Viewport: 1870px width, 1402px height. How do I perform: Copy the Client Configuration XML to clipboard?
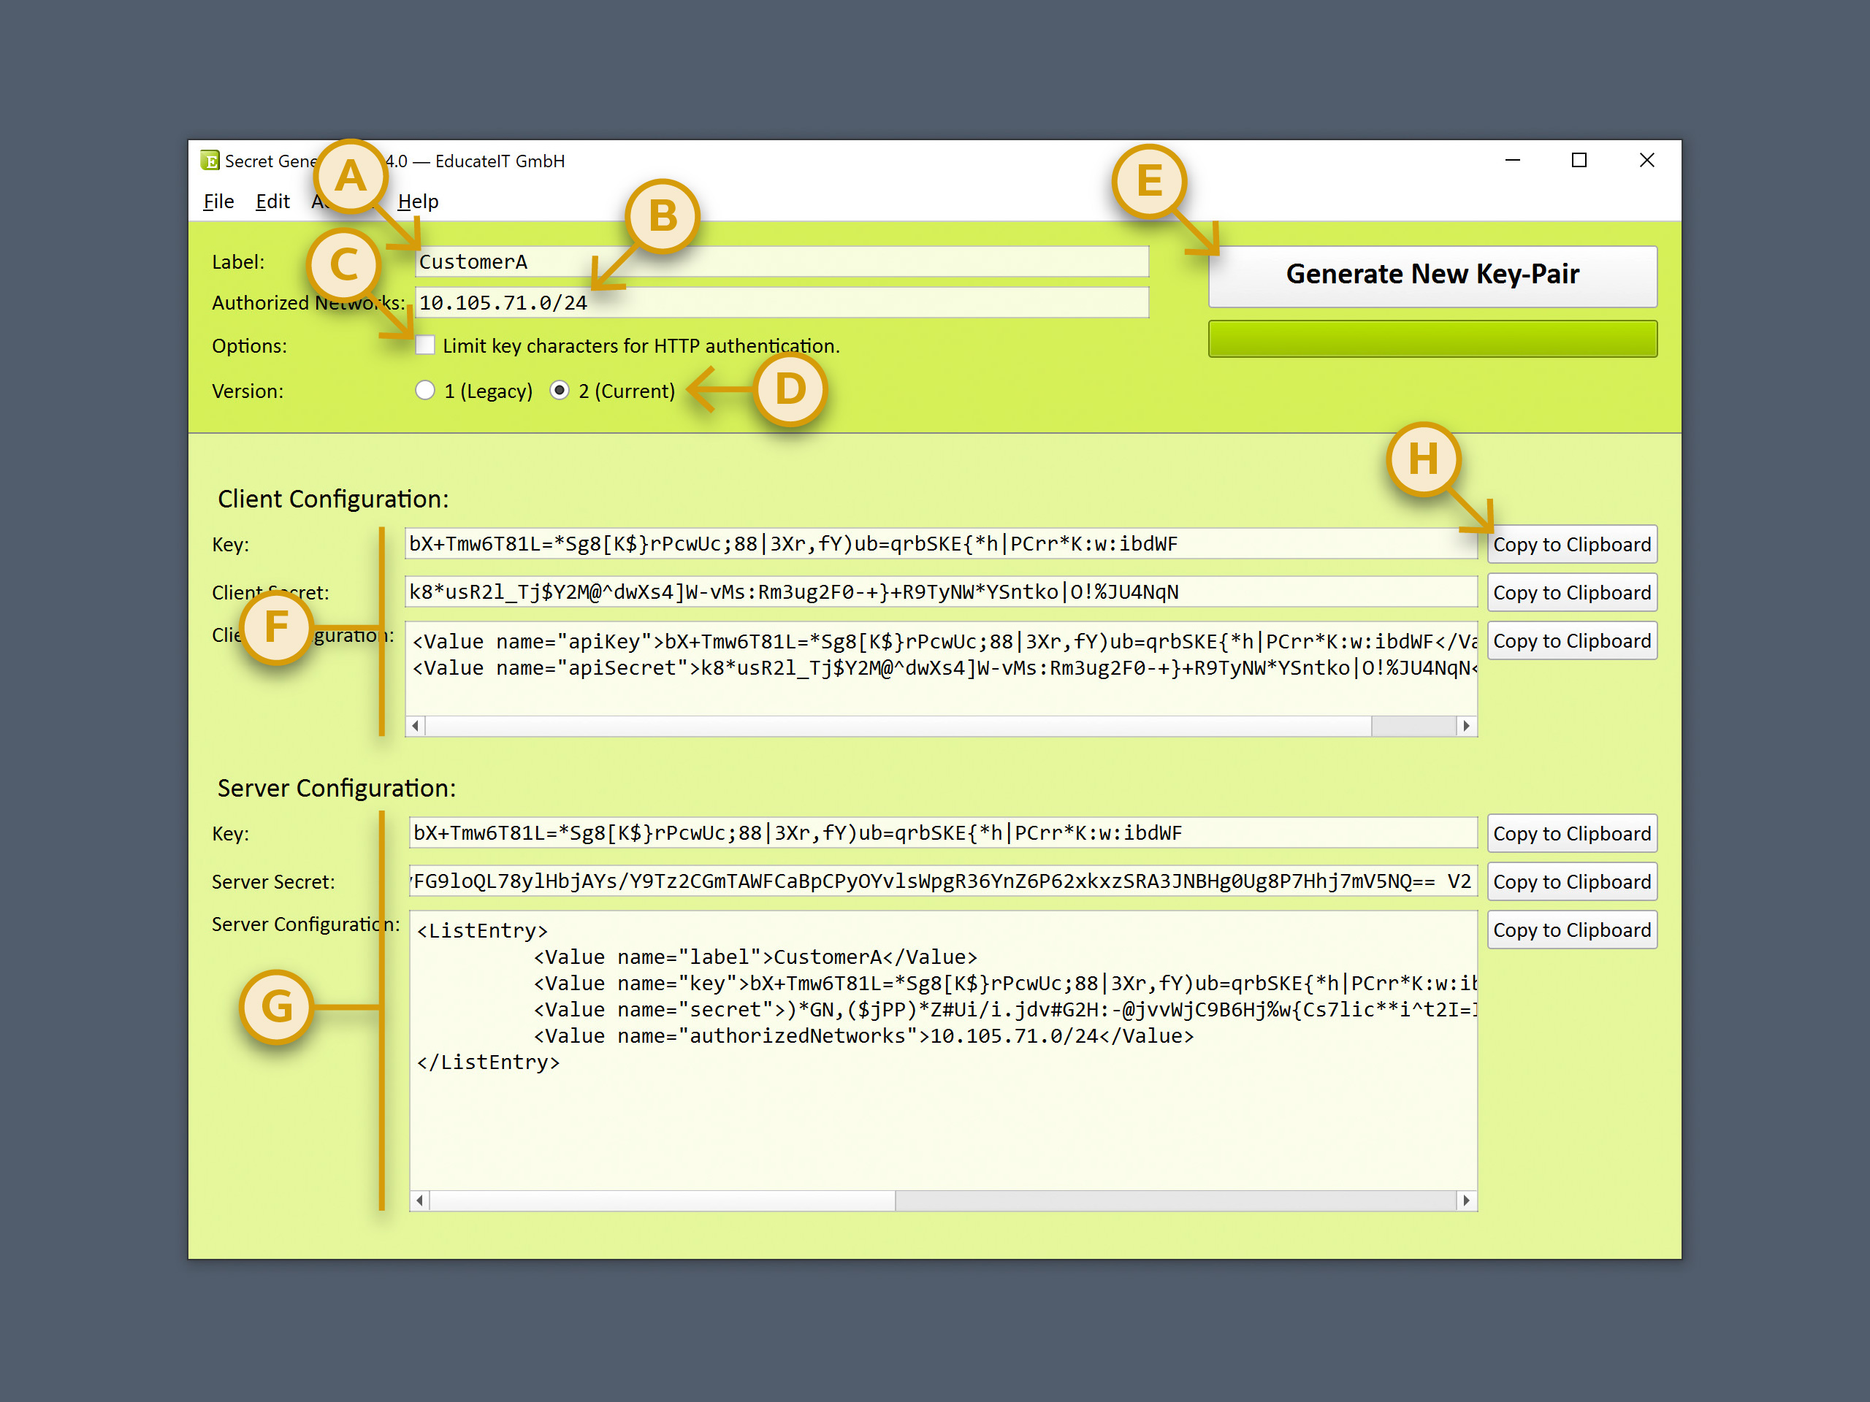coord(1571,640)
